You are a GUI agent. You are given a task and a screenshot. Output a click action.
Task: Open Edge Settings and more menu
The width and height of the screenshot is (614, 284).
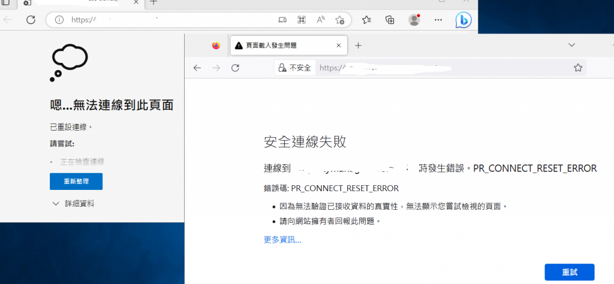[438, 20]
